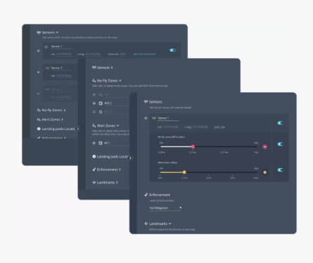This screenshot has height=263, width=313.
Task: Click the Get GPS Location link
Action: (x=144, y=54)
